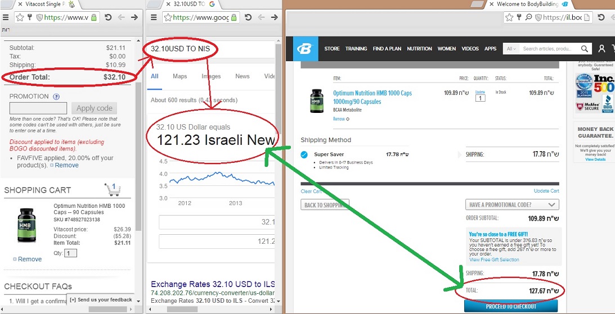Click the shopping cart icon in Vitacost
This screenshot has height=314, width=615.
(112, 190)
